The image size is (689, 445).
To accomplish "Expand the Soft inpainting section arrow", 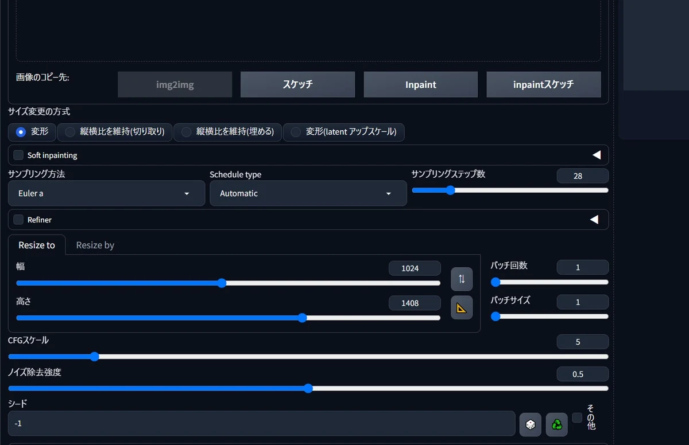I will pos(596,155).
